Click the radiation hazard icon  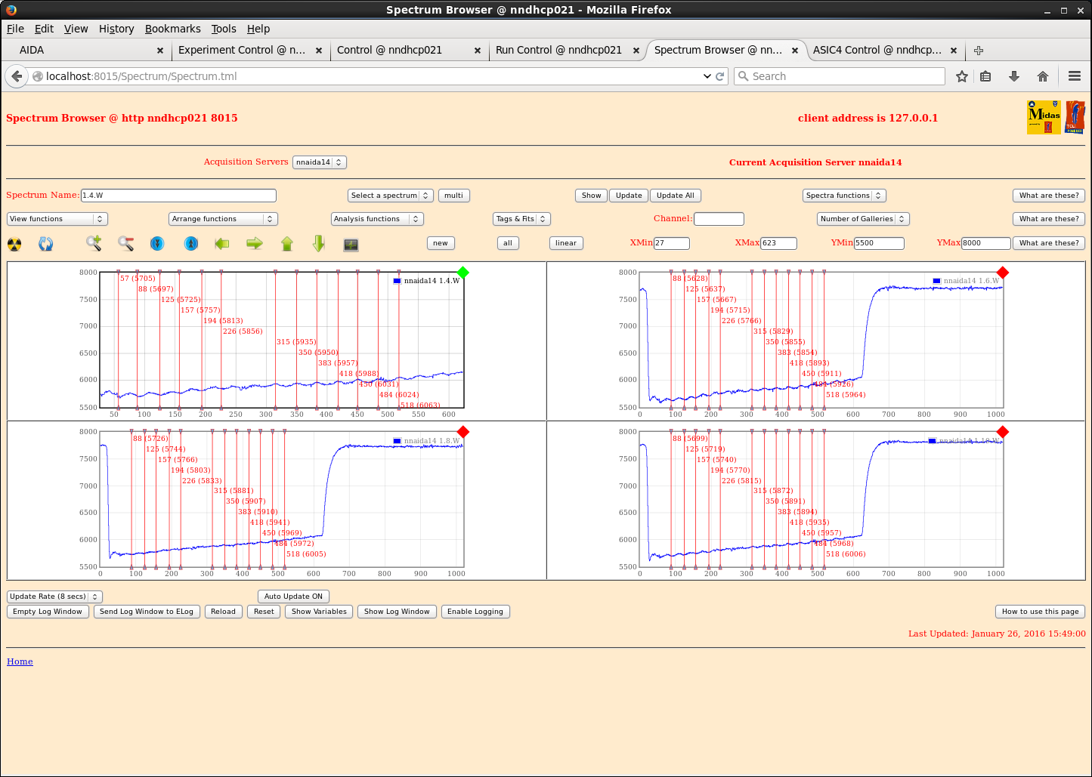[14, 244]
